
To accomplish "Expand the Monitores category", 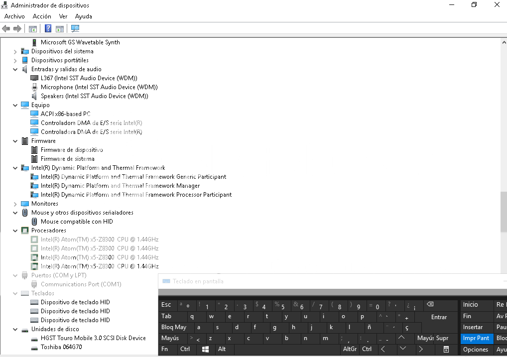I will (x=15, y=204).
